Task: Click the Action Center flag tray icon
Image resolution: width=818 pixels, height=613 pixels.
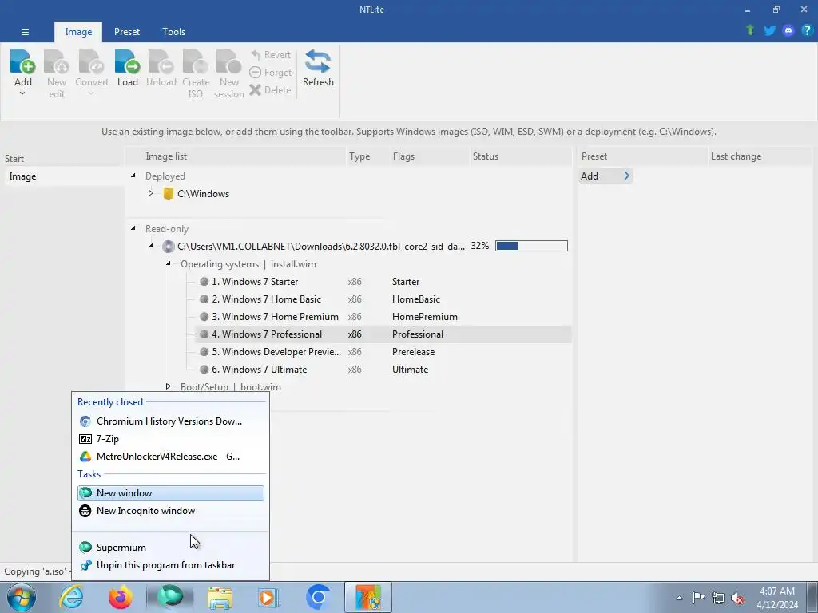Action: tap(698, 597)
